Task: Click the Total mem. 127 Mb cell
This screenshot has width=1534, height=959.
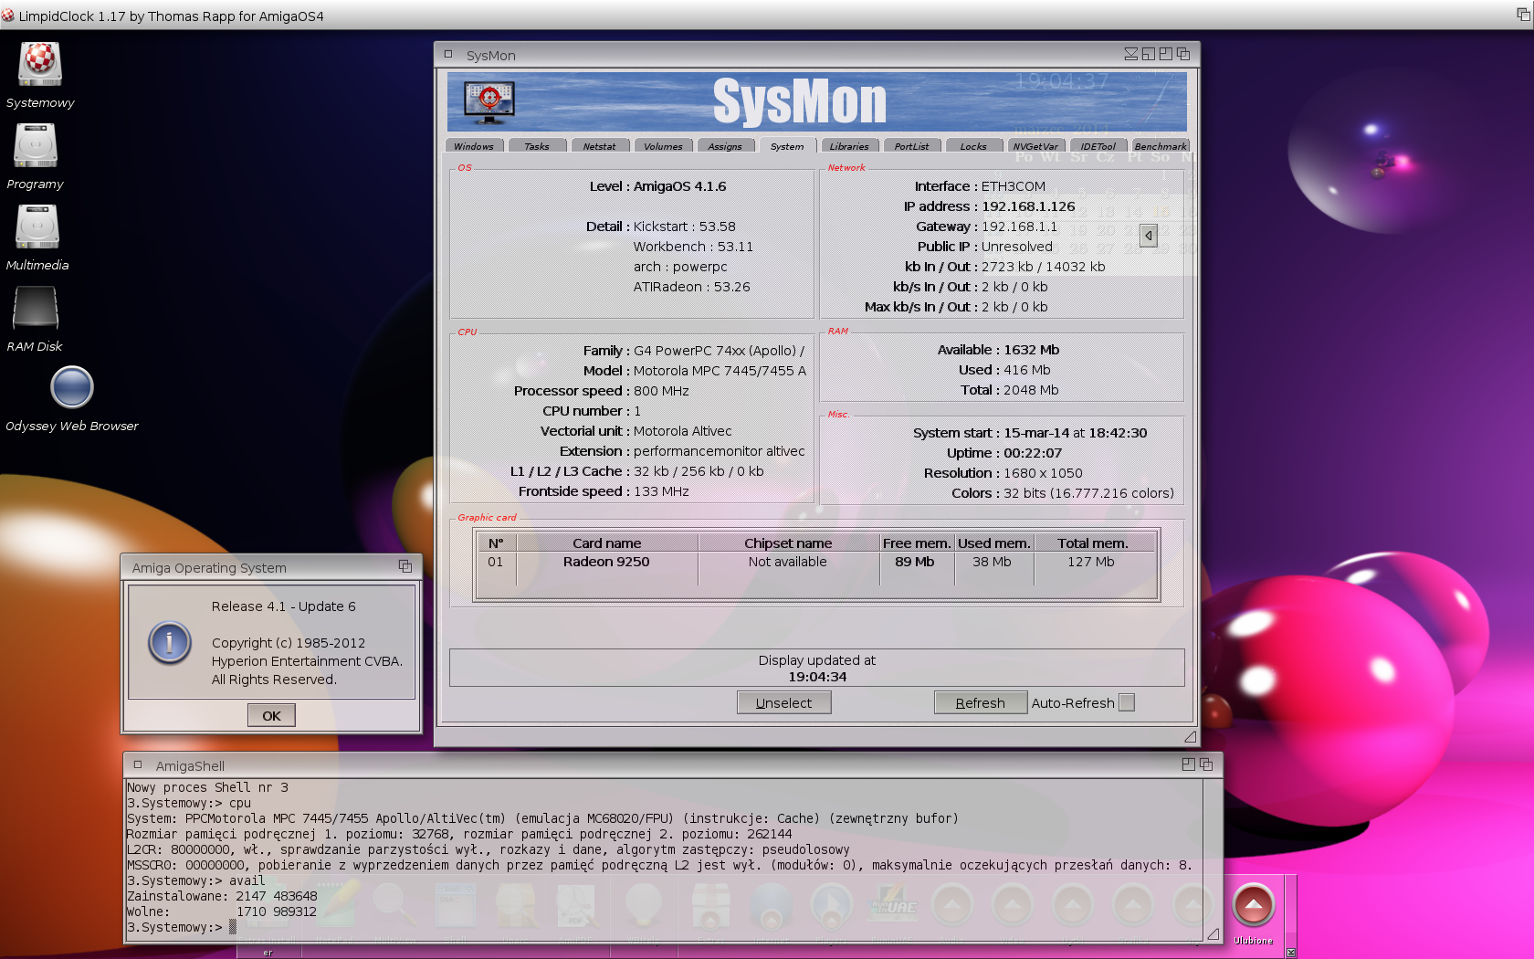Action: coord(1091,562)
